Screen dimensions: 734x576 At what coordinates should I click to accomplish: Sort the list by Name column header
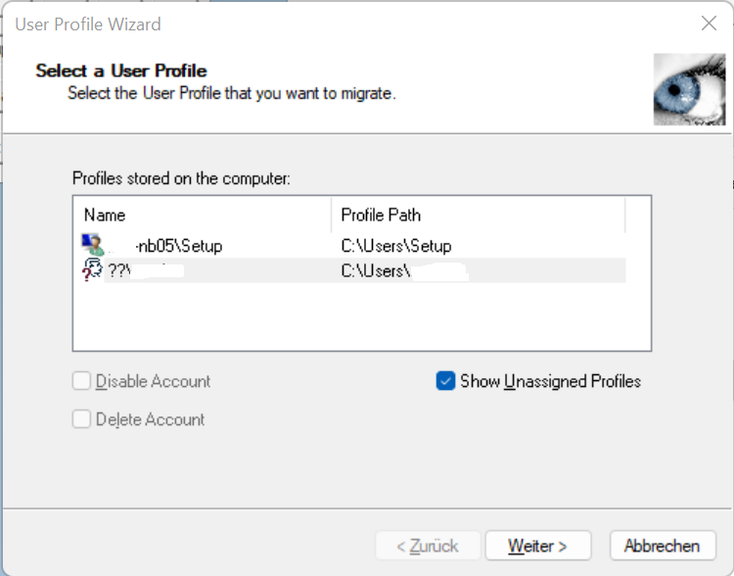(202, 215)
